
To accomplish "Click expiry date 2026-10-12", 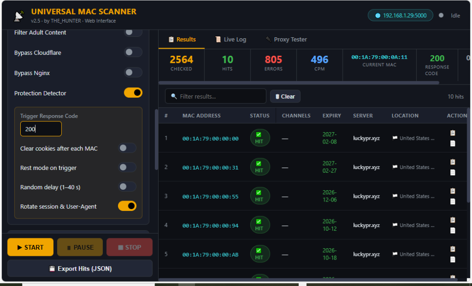I will click(x=329, y=225).
